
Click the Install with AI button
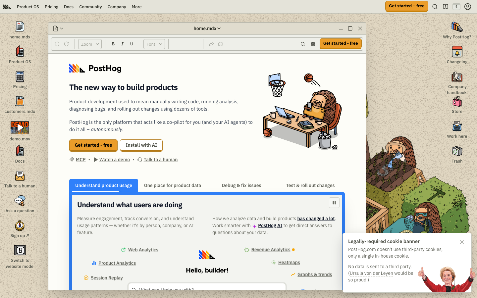point(141,145)
